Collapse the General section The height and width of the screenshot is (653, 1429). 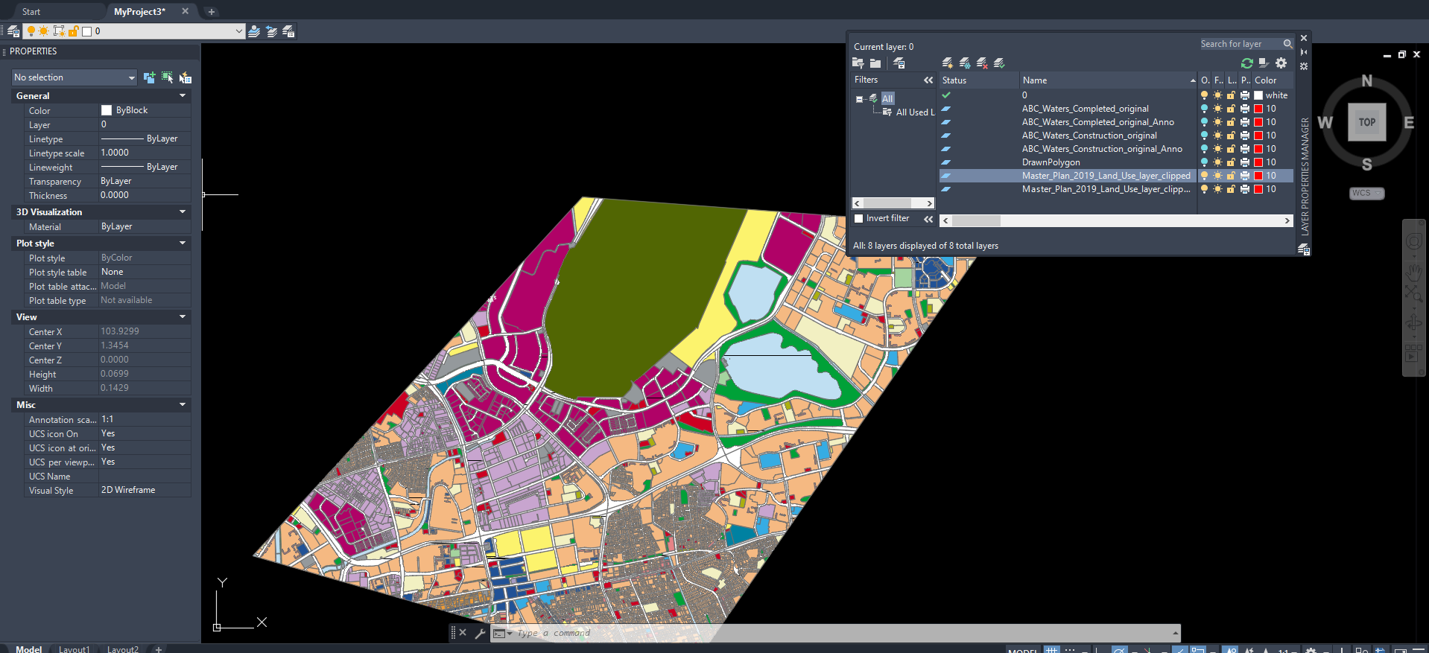pos(183,96)
